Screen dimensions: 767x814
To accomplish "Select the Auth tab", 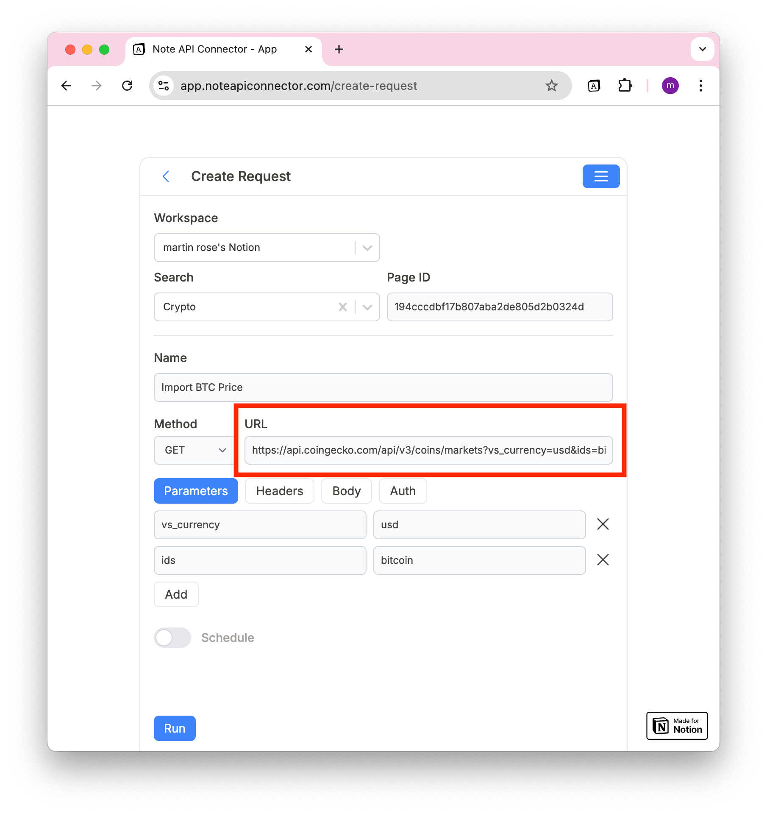I will click(x=402, y=491).
